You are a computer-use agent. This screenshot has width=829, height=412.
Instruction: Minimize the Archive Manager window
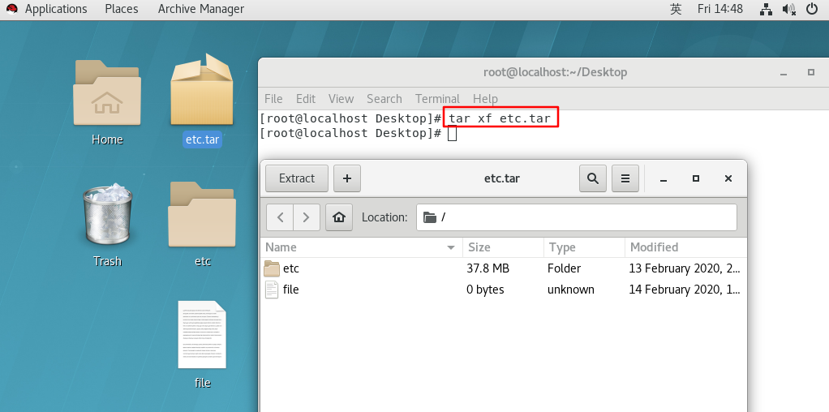(664, 178)
